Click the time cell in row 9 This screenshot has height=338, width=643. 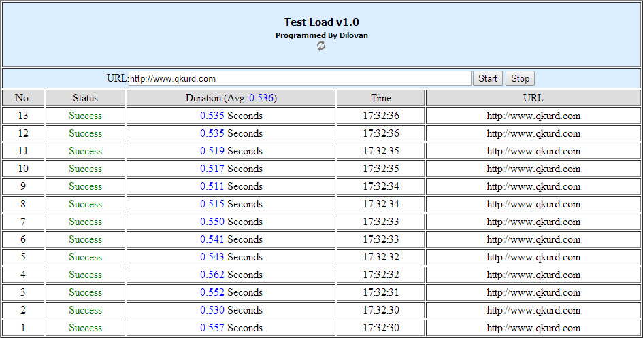tap(380, 186)
